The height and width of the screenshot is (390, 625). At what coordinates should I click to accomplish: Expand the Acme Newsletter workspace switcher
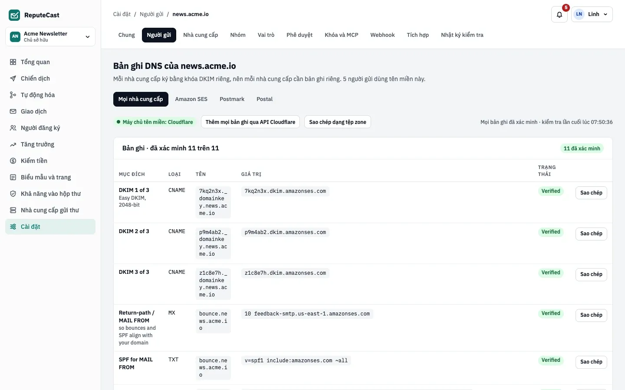50,36
